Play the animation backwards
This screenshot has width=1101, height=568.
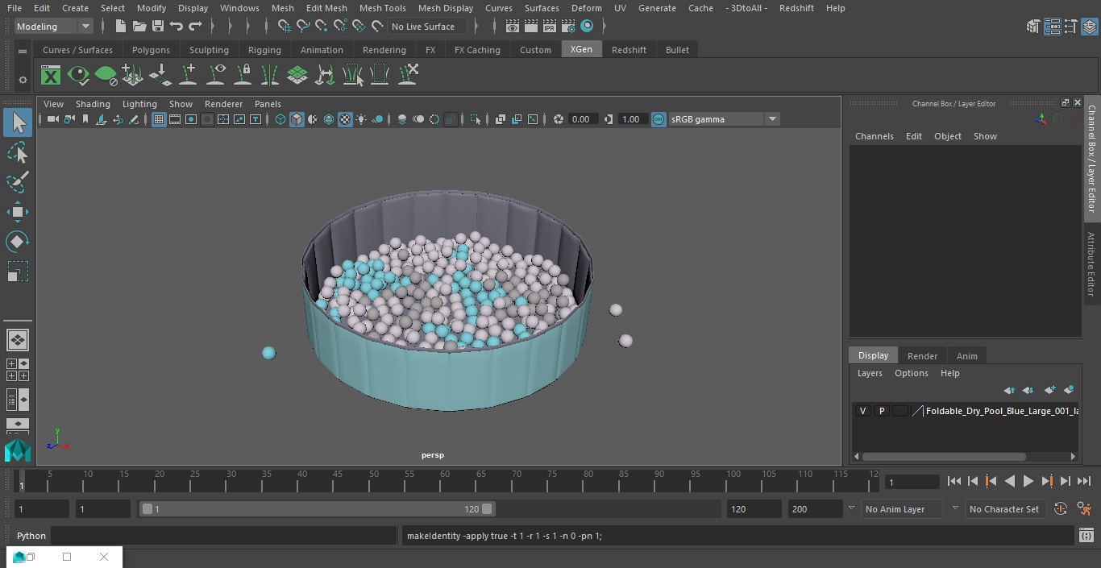tap(1009, 481)
